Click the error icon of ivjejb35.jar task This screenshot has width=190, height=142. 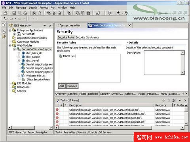pyautogui.click(x=57, y=114)
